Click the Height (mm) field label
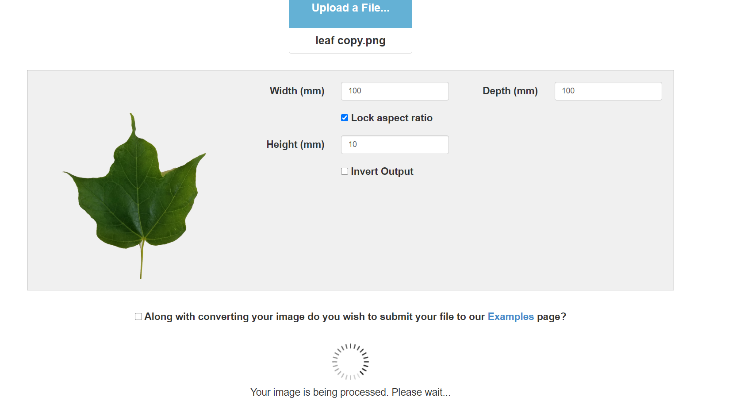 pos(295,144)
